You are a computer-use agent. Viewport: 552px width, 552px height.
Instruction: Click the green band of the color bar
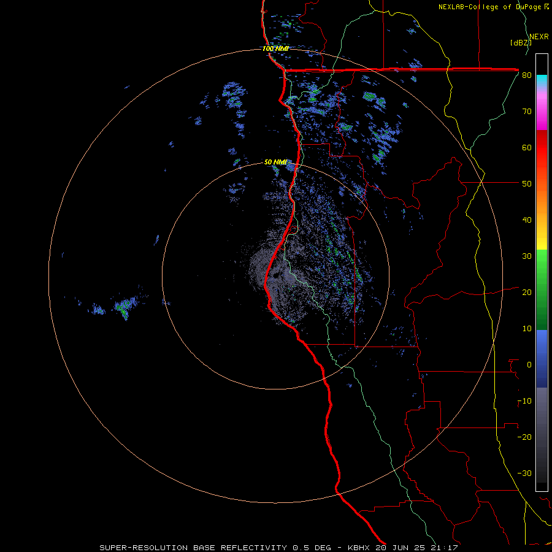tap(542, 289)
